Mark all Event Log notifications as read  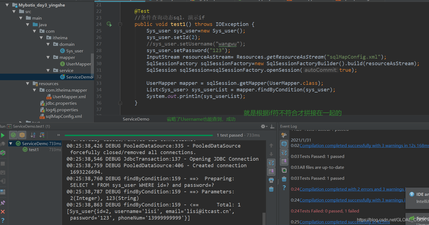(x=284, y=170)
